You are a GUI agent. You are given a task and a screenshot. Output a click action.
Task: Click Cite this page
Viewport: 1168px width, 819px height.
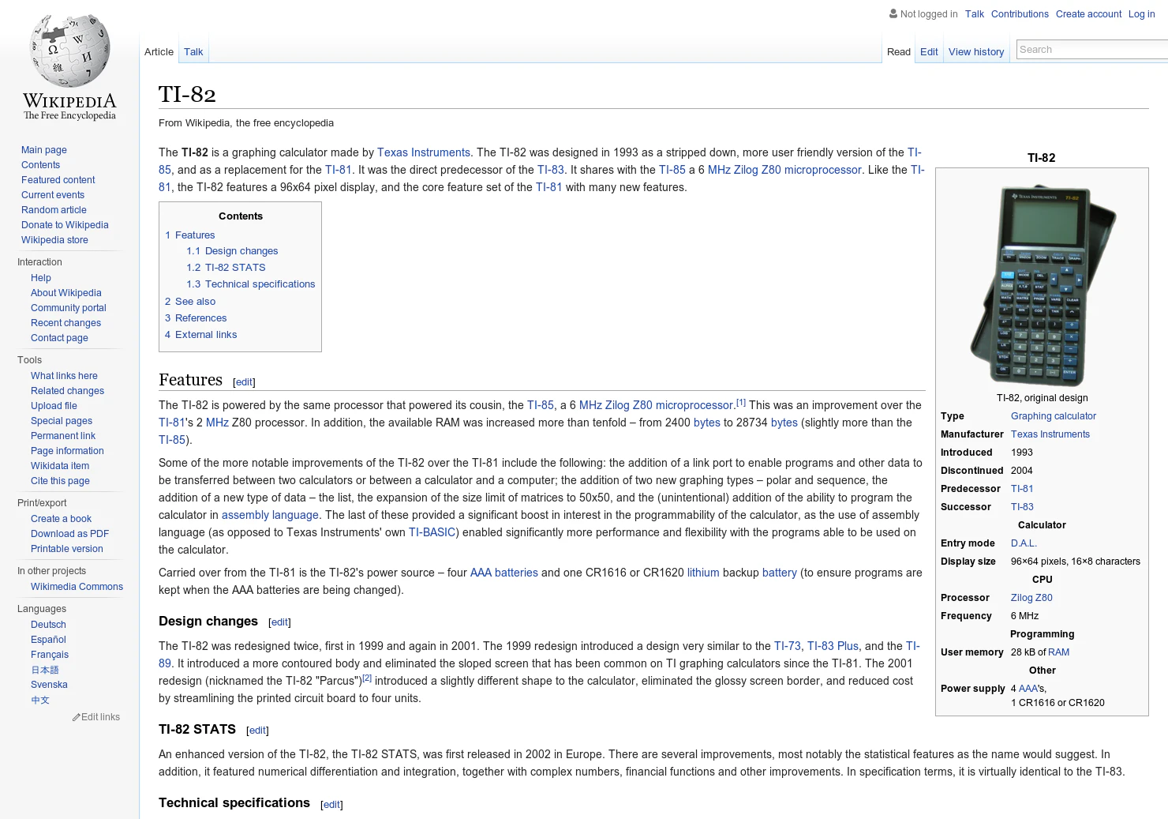coord(60,481)
